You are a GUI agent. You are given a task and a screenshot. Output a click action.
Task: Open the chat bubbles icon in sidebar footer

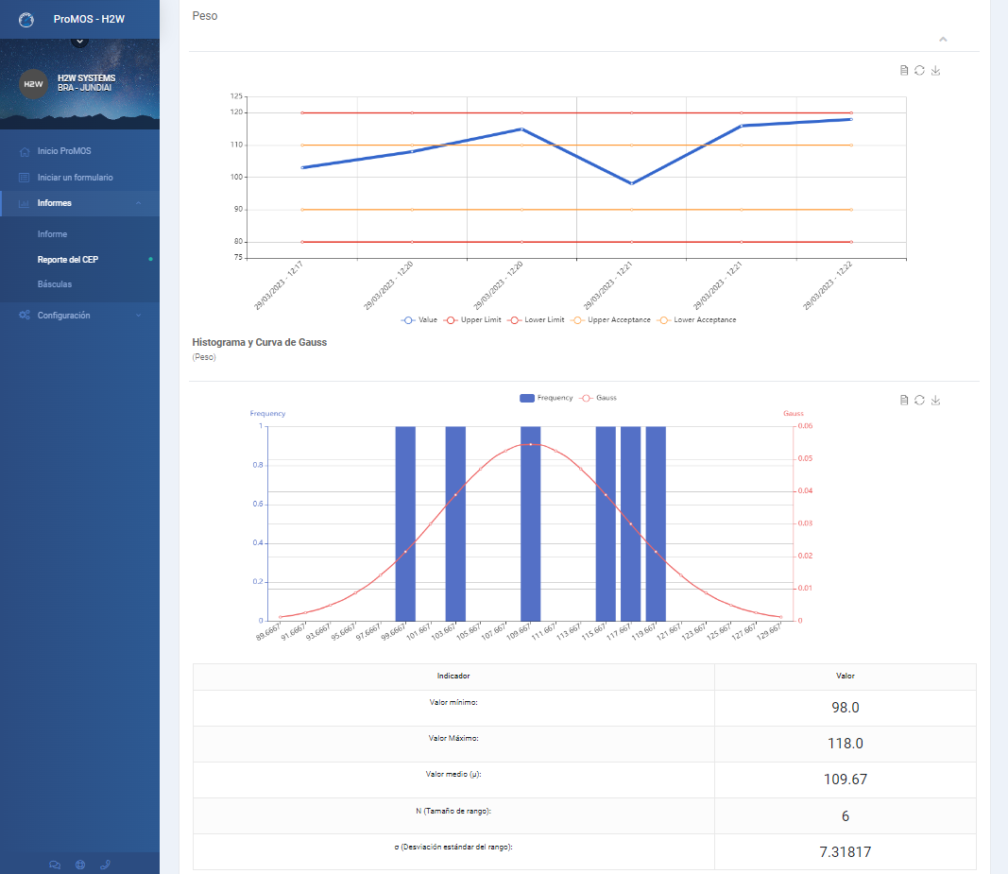(55, 864)
